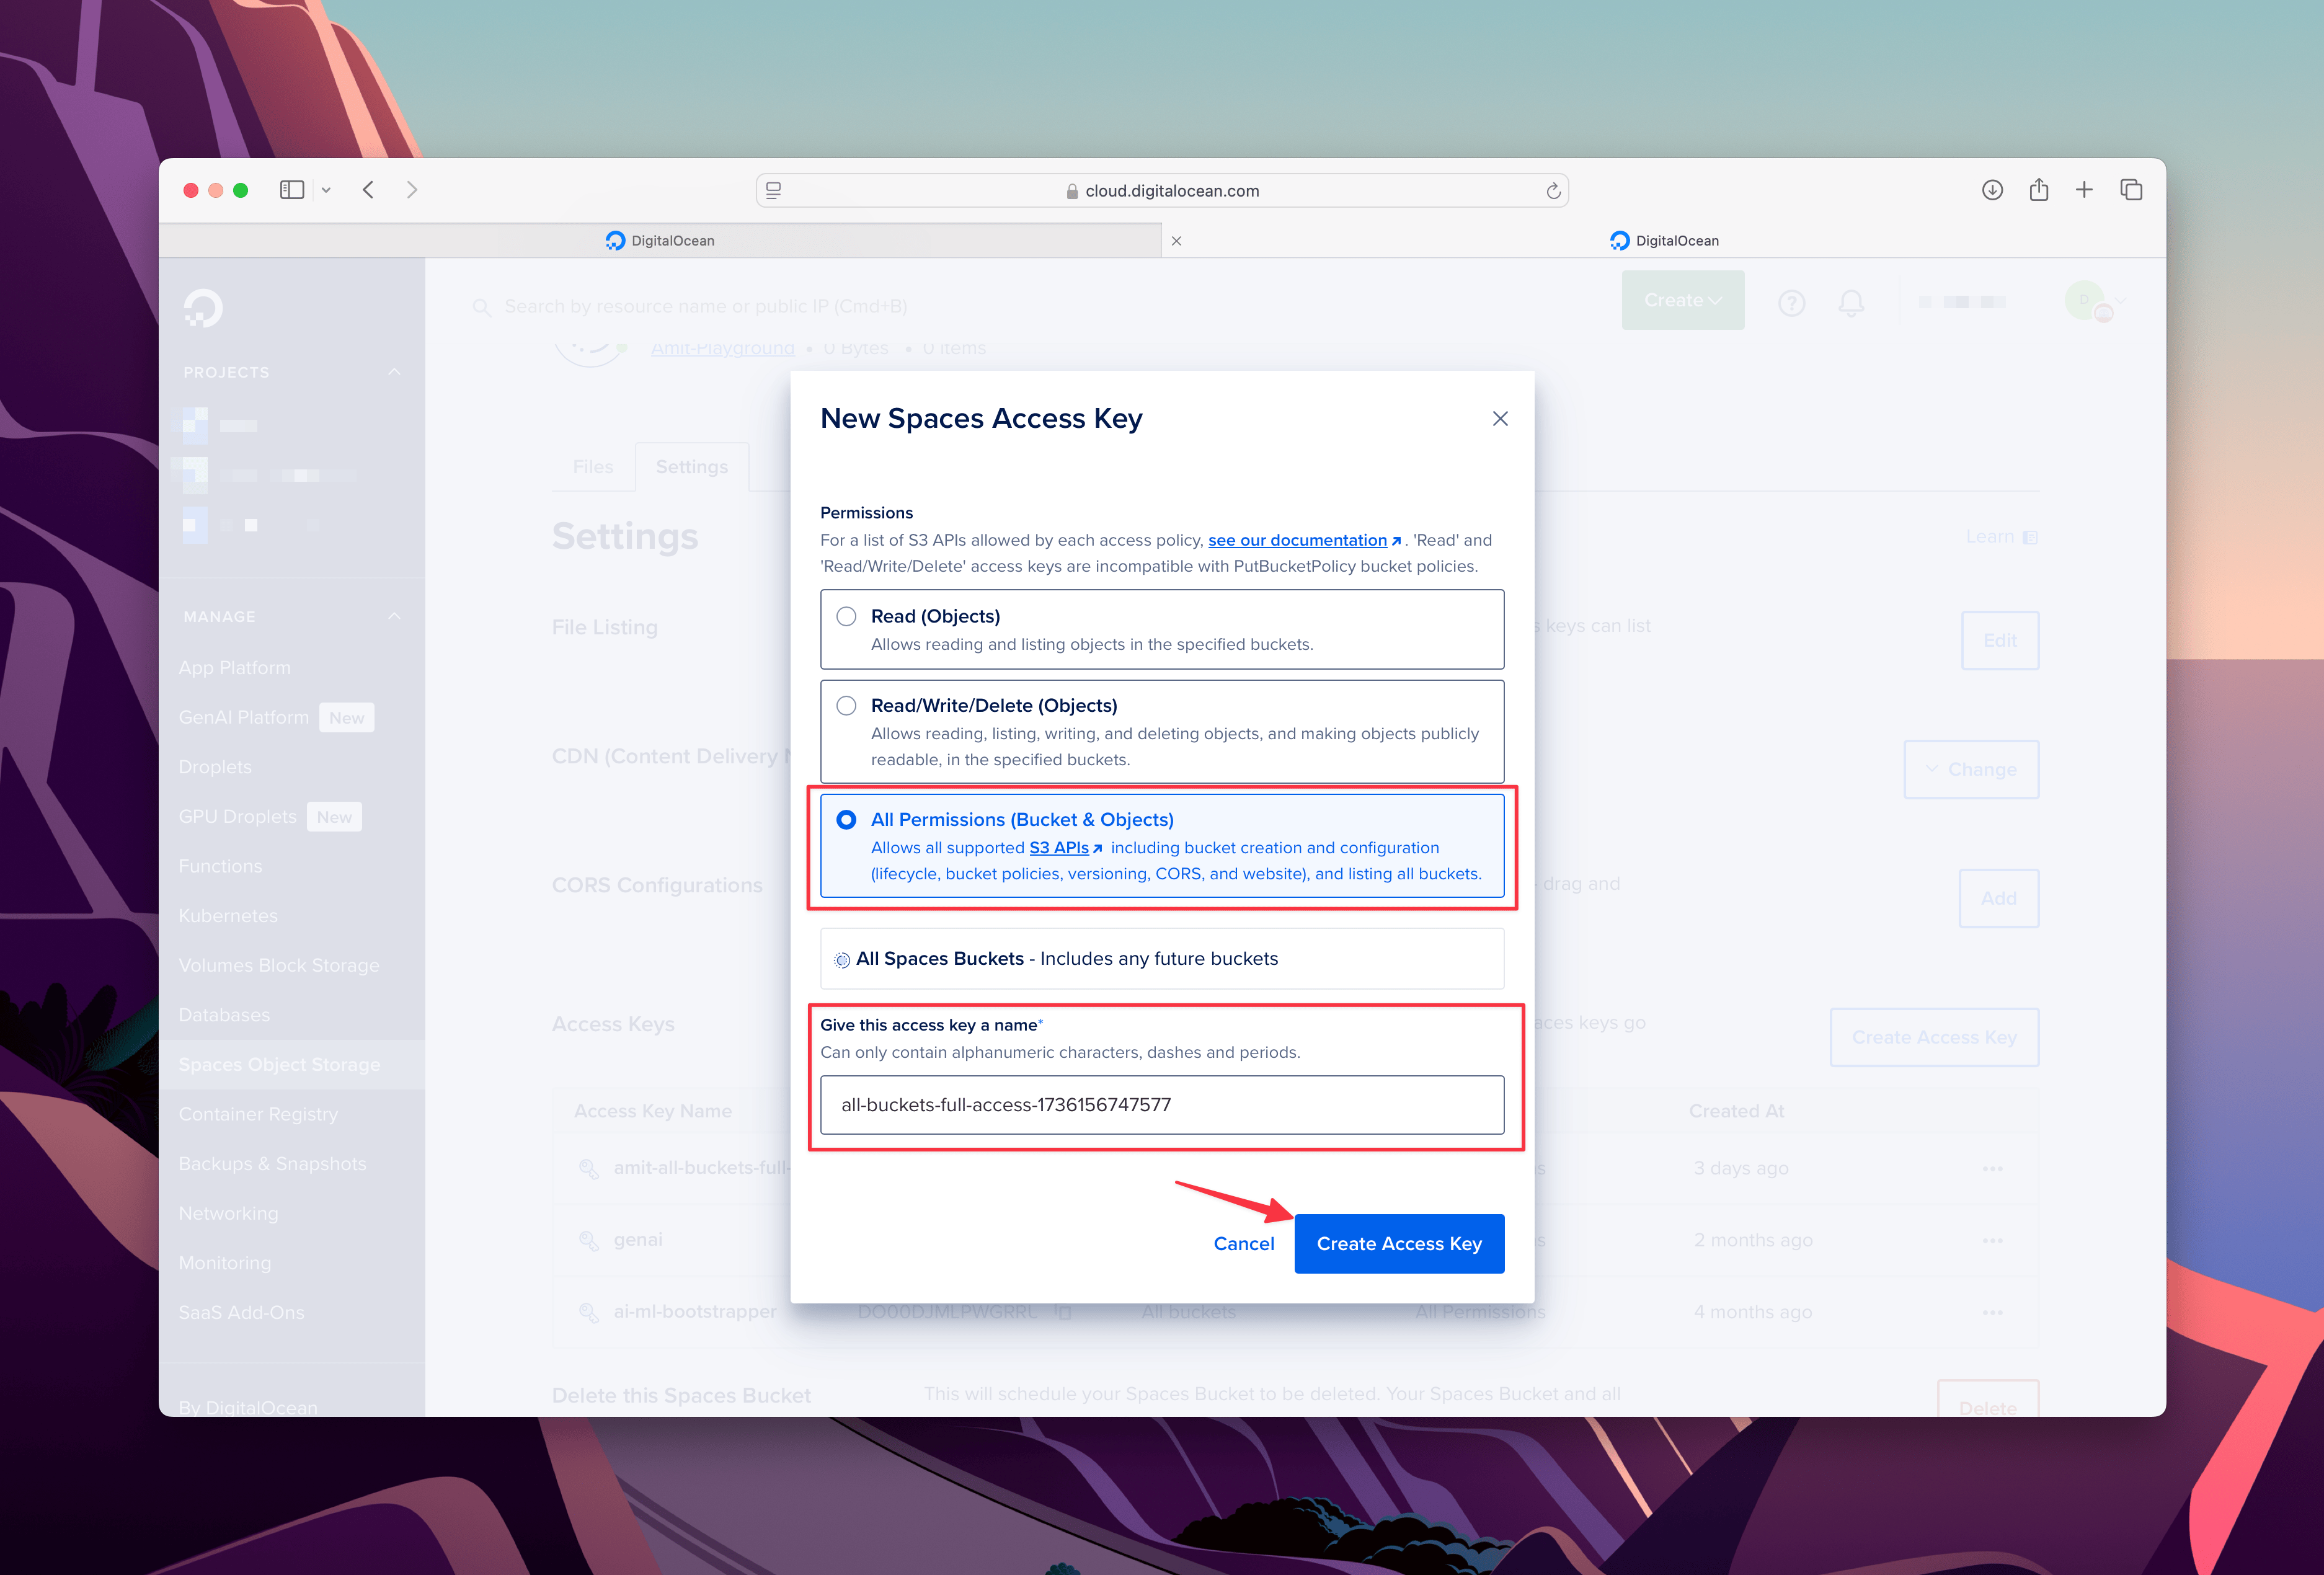Open GPU Droplets in the sidebar

pyautogui.click(x=238, y=816)
